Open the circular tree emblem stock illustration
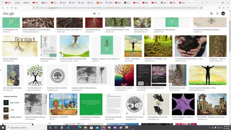The width and height of the screenshot is (231, 130). click(58, 75)
